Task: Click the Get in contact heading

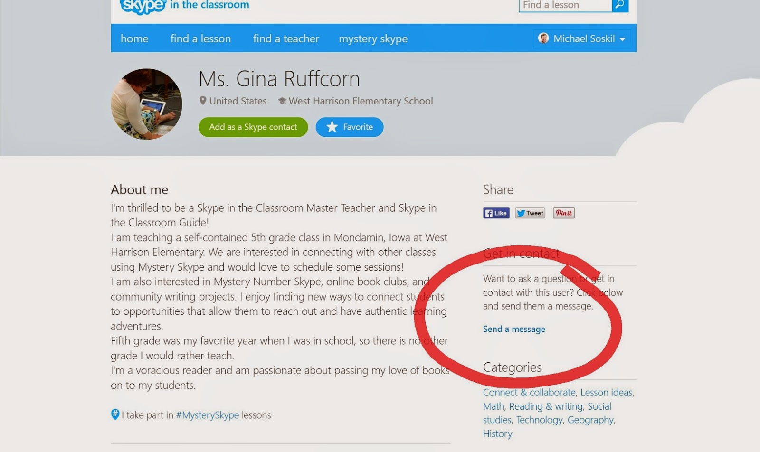Action: [521, 254]
